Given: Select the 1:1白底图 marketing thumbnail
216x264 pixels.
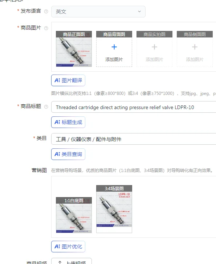Looking at the screenshot, I should [x=74, y=215].
